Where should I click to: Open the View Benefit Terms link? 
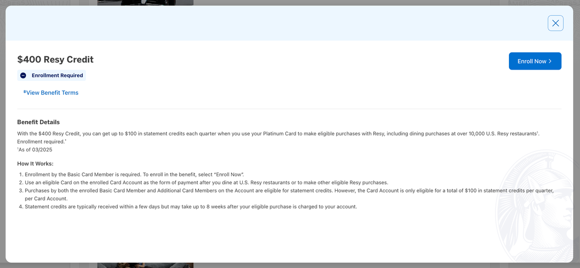pyautogui.click(x=52, y=93)
